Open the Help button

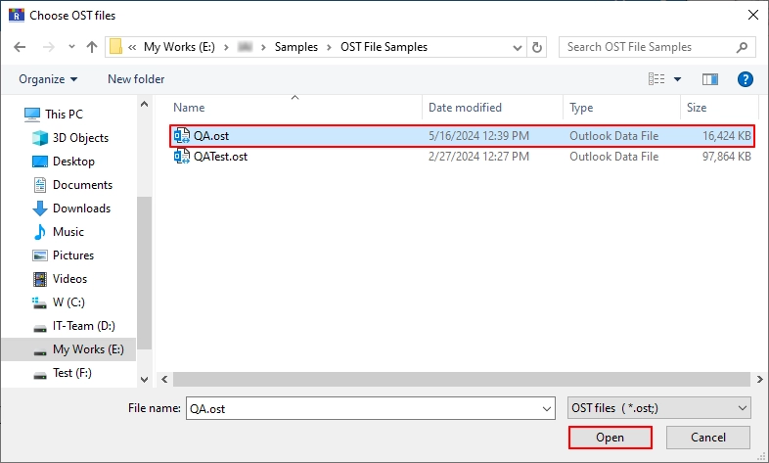pos(745,79)
